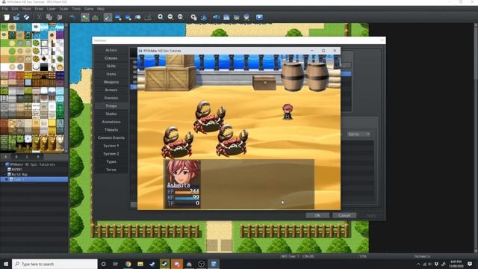Open the Sound Test speaker icon

point(216,17)
